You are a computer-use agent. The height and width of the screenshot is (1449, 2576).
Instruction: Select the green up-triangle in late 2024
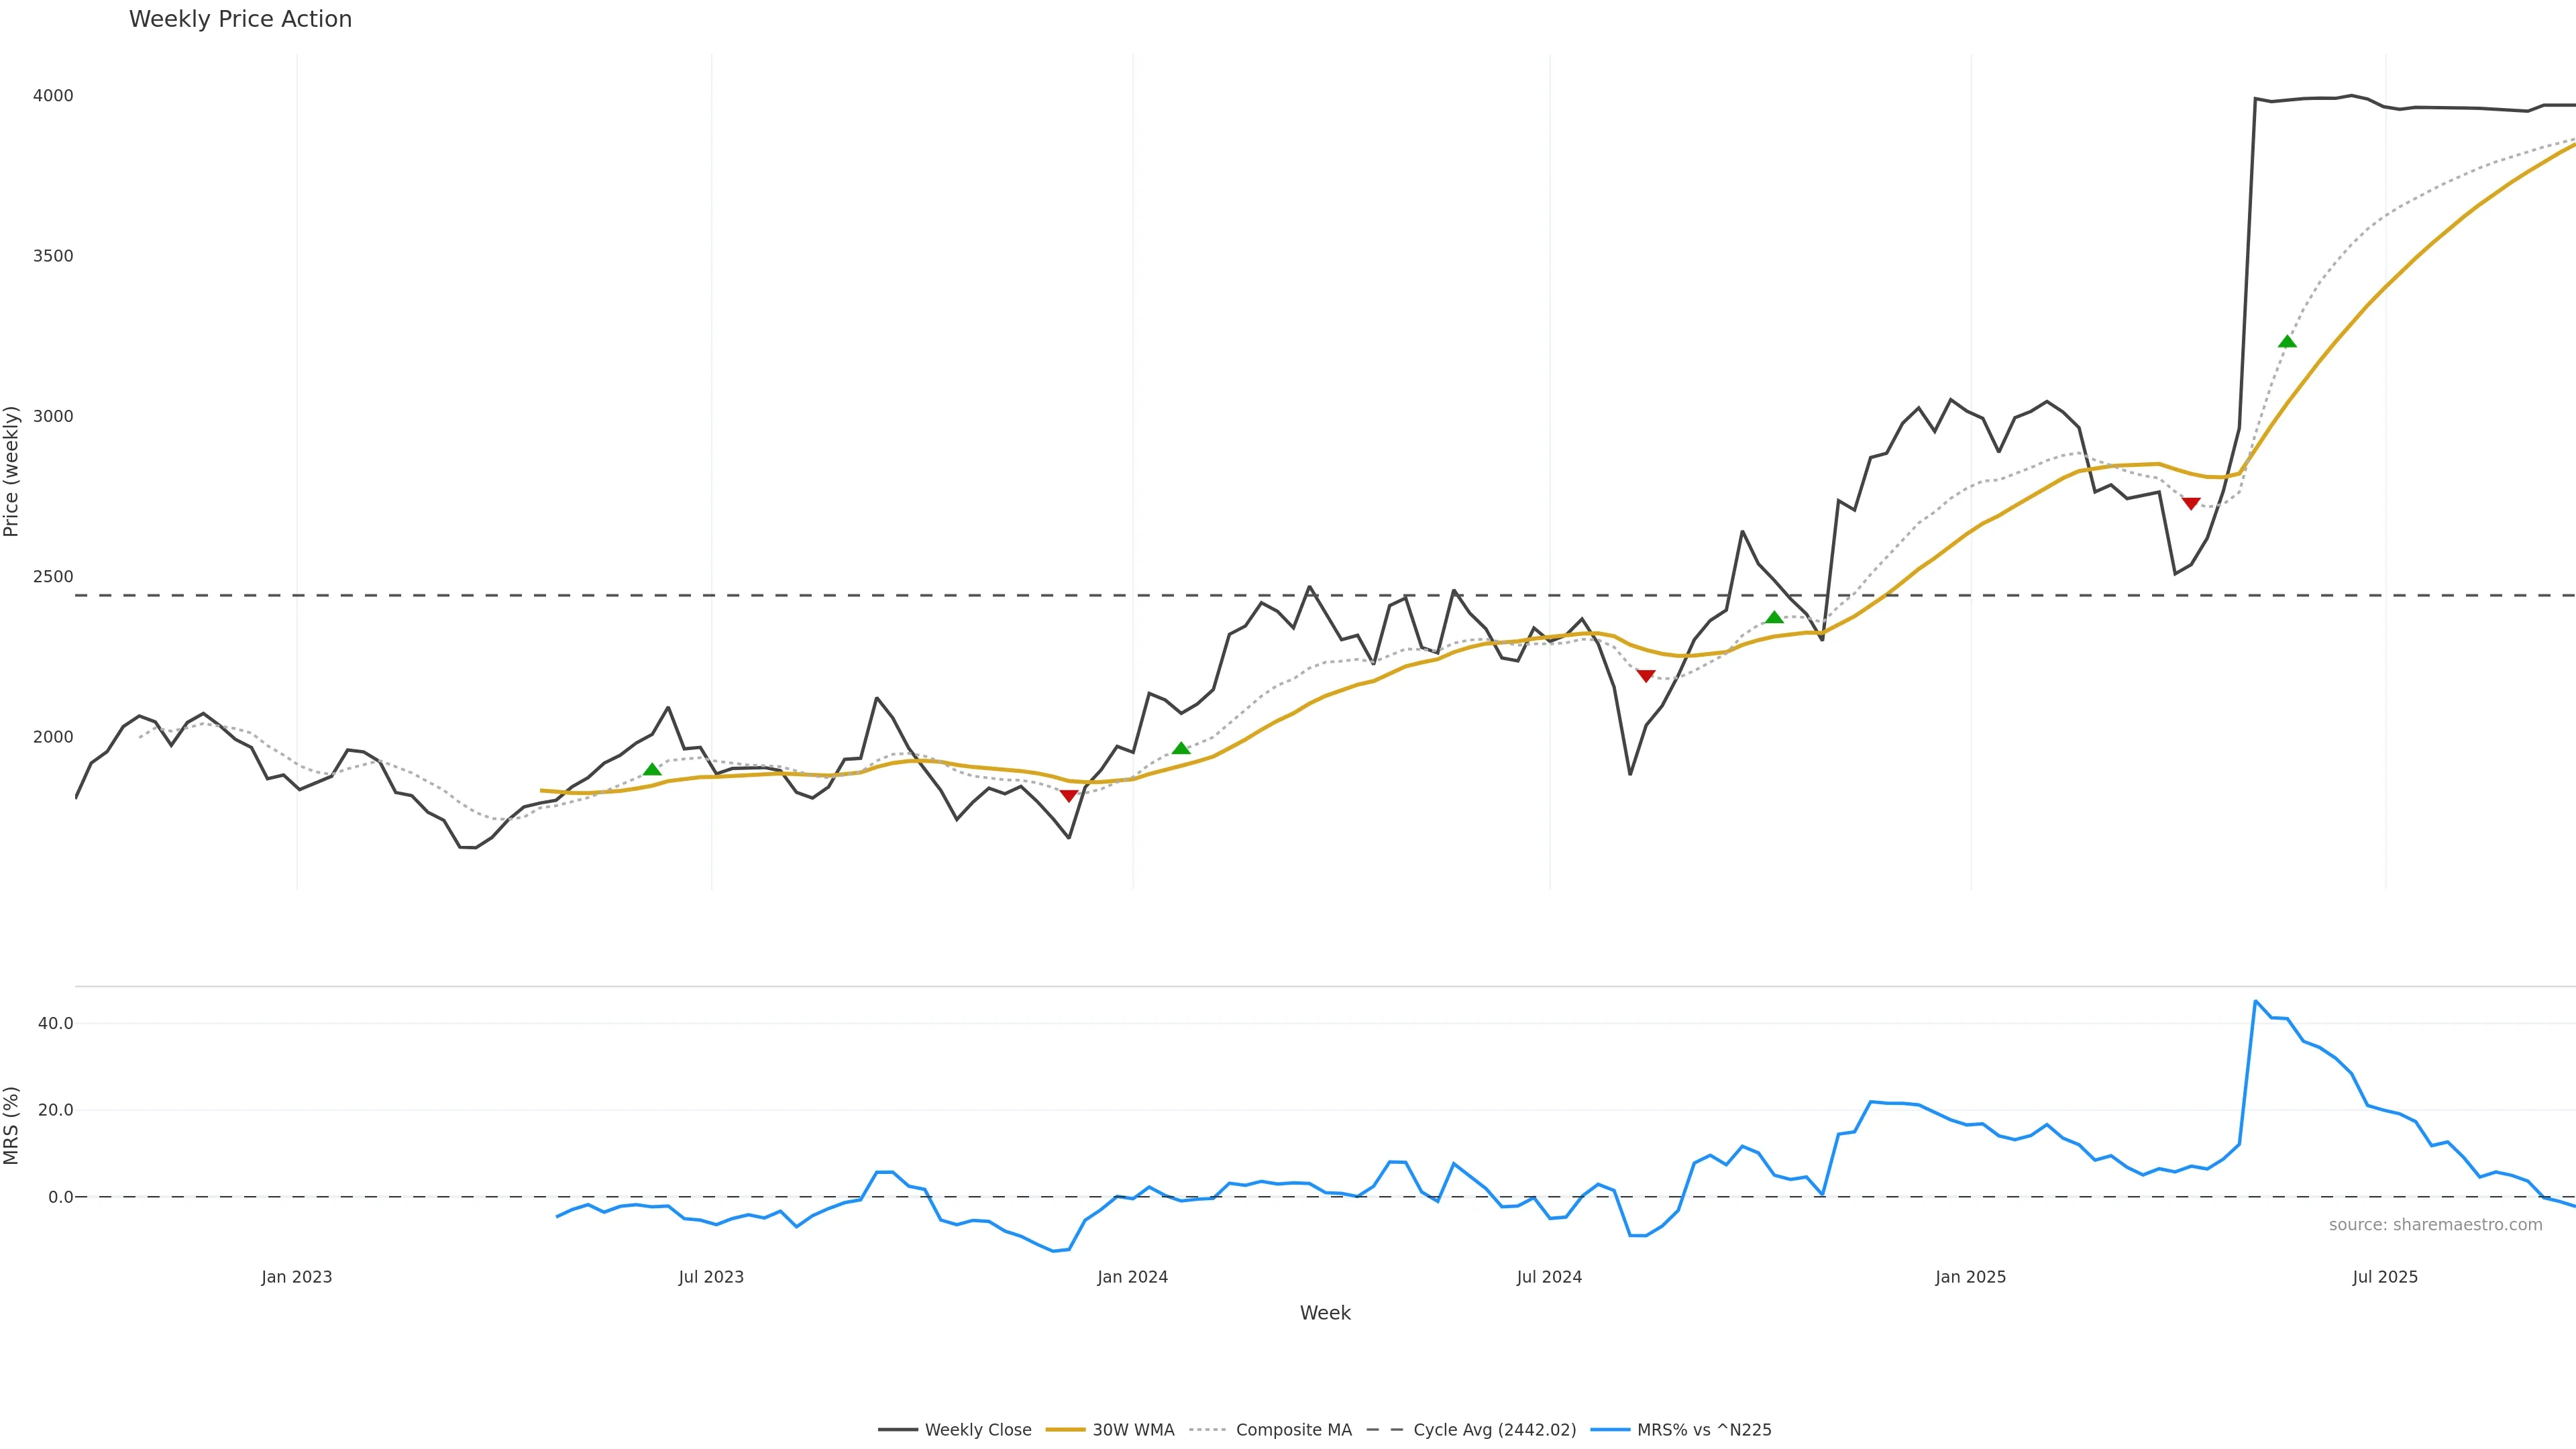[x=1774, y=617]
